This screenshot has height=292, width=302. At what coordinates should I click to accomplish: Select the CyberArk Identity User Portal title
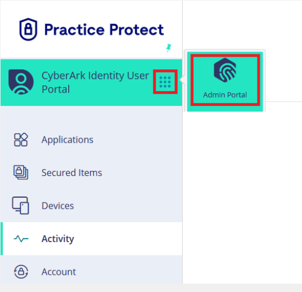point(95,82)
